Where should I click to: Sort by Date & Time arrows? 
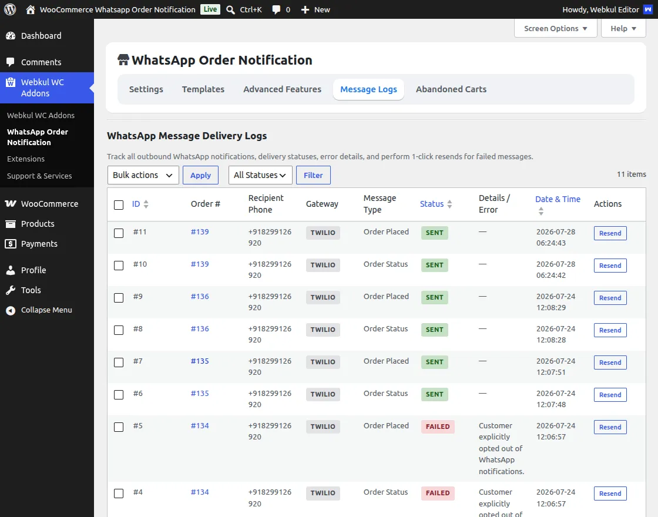(x=541, y=211)
